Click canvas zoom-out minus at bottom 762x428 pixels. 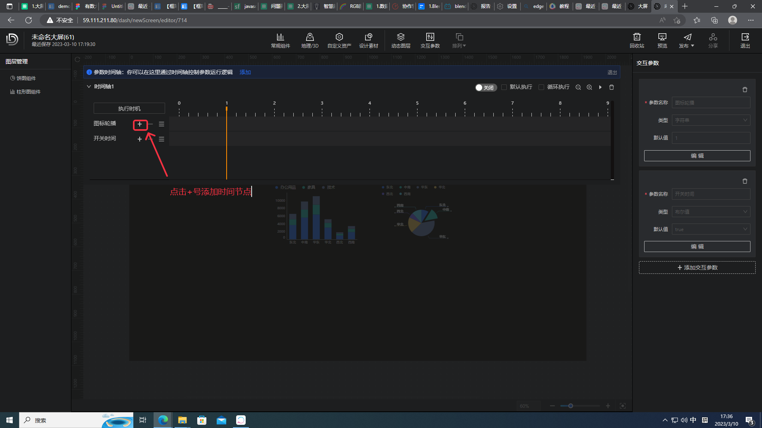552,406
